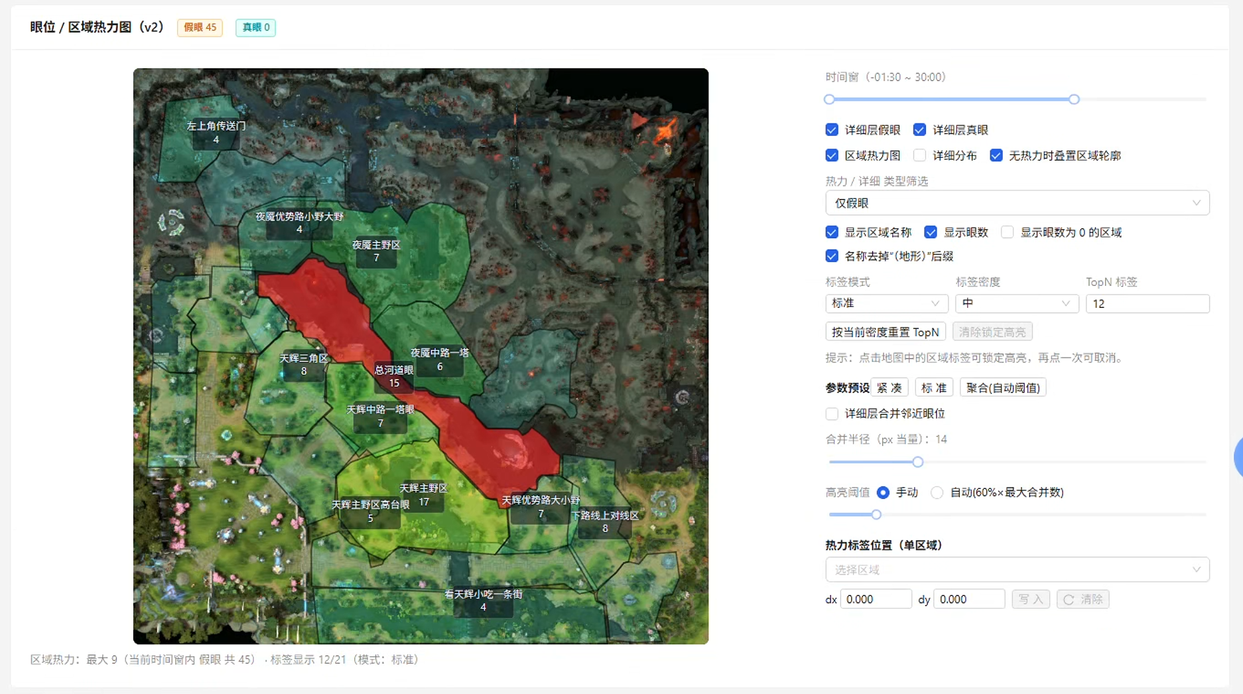Image resolution: width=1243 pixels, height=694 pixels.
Task: Click the 时间窗 (-01:30 ~ 30:00) label
Action: [885, 77]
